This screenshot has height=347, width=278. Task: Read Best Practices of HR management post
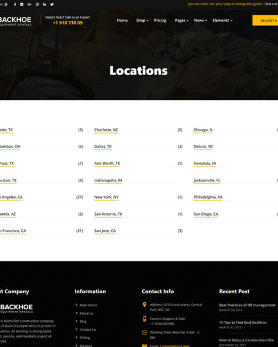(x=247, y=305)
